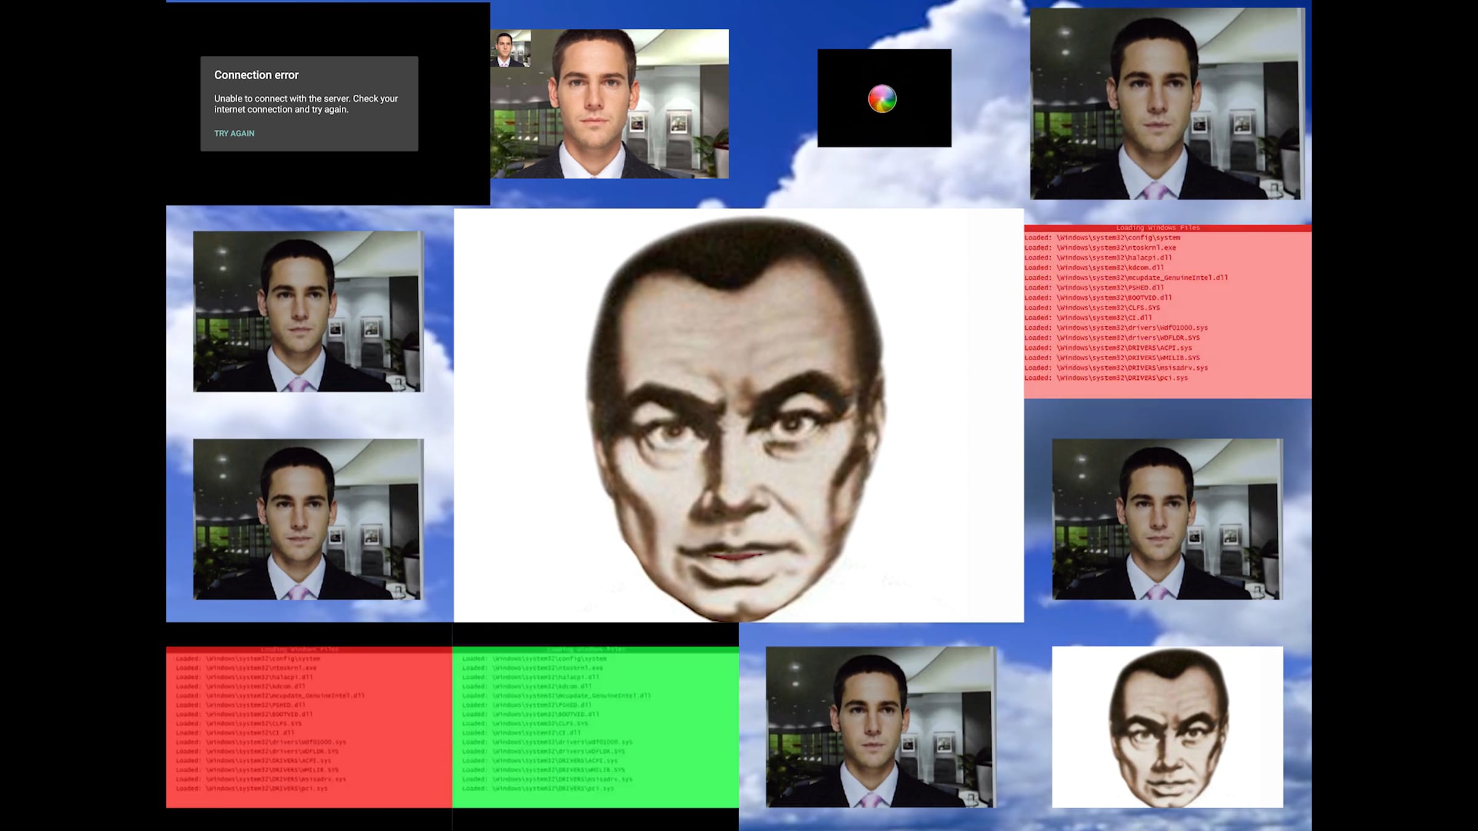Select the small sketched face thumbnail

pyautogui.click(x=1167, y=726)
